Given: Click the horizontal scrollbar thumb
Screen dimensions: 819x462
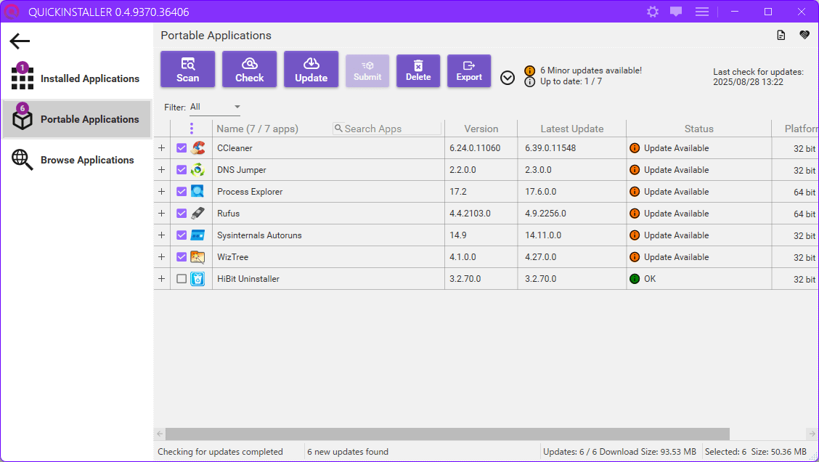Looking at the screenshot, I should click(447, 434).
